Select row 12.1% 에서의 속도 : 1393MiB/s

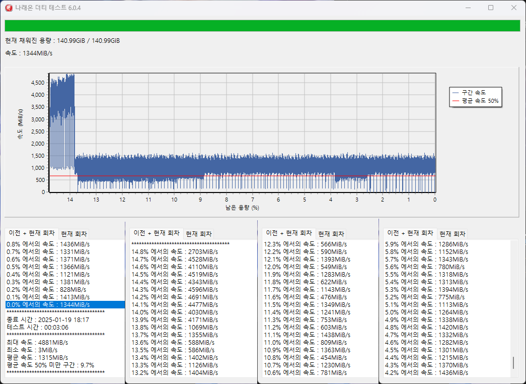tap(307, 260)
